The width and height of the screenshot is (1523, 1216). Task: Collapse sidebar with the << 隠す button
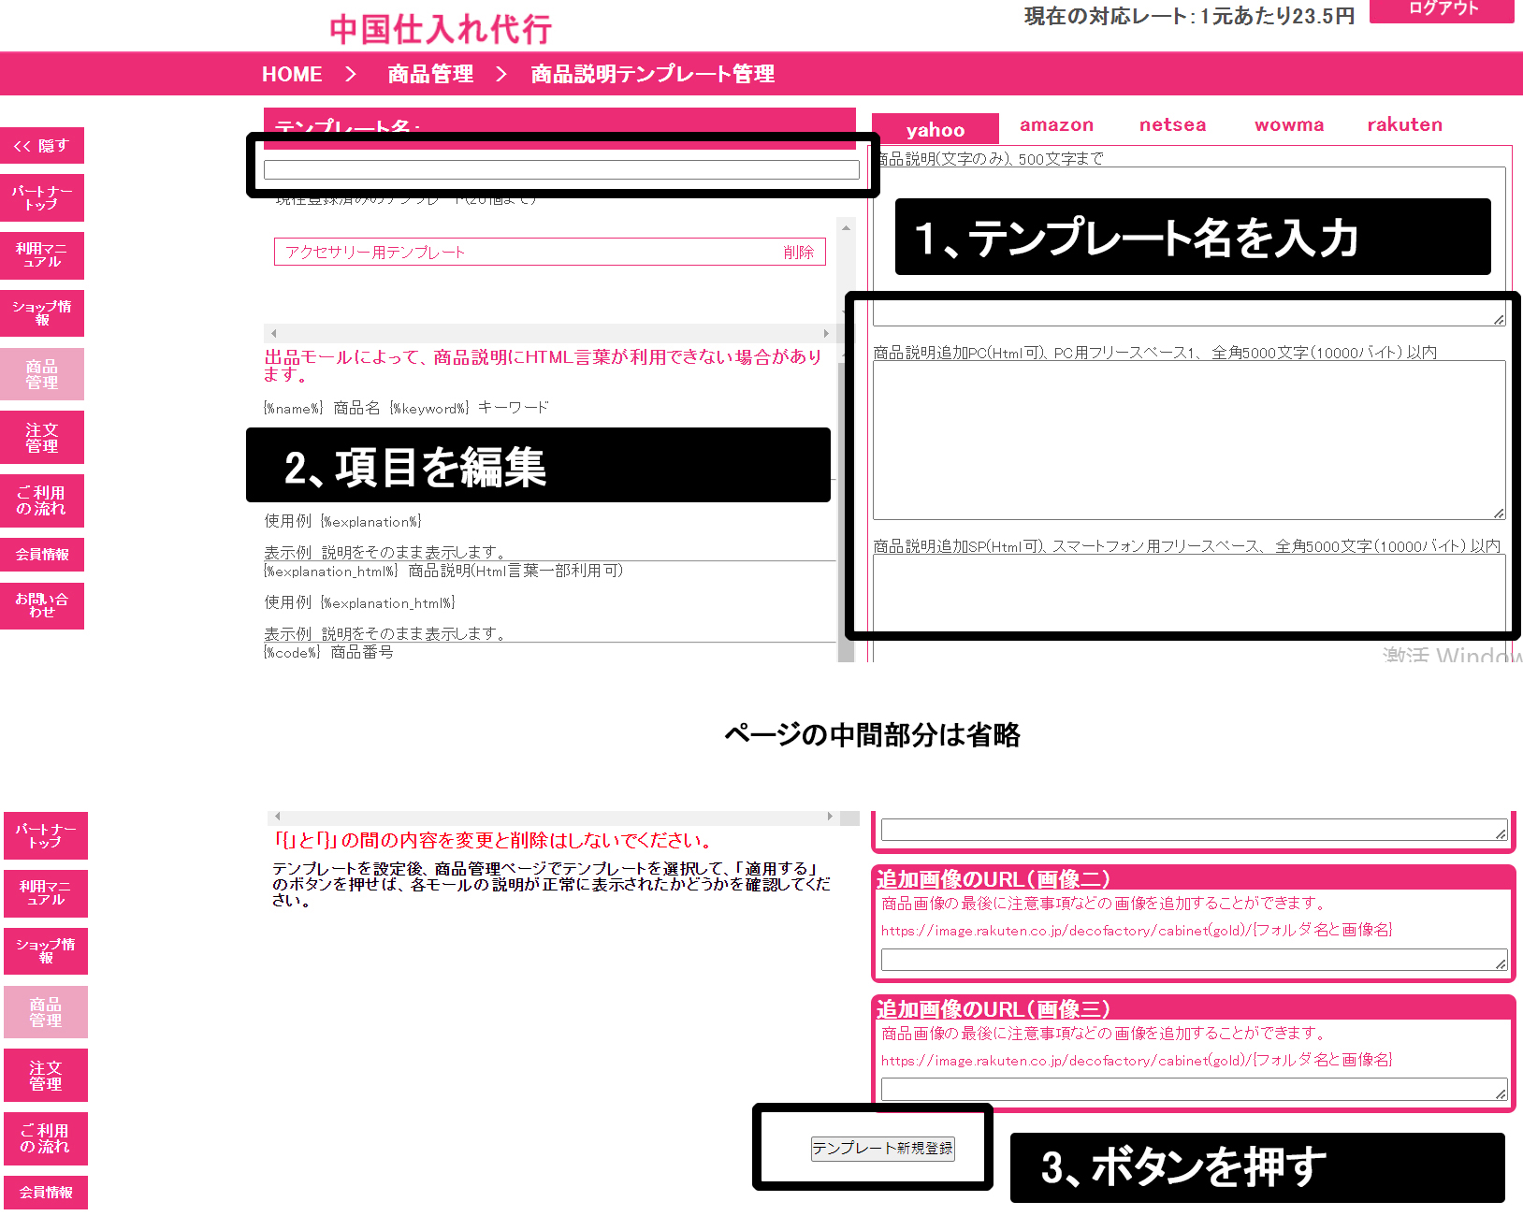(x=42, y=146)
